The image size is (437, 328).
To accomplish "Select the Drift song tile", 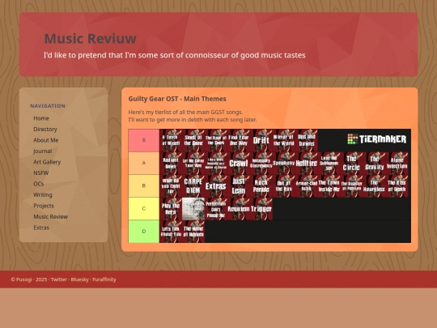I will [261, 140].
